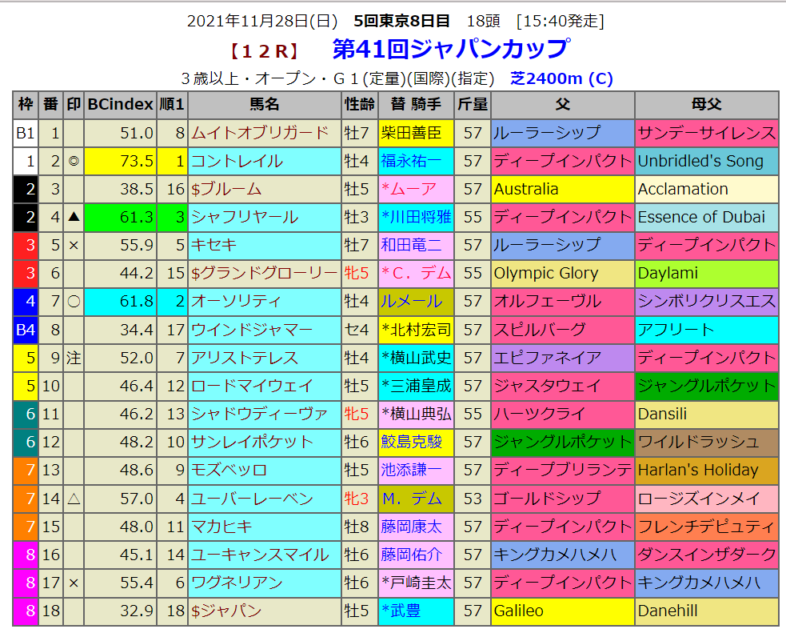
Task: Select jockey ルメール in the table
Action: pyautogui.click(x=411, y=302)
